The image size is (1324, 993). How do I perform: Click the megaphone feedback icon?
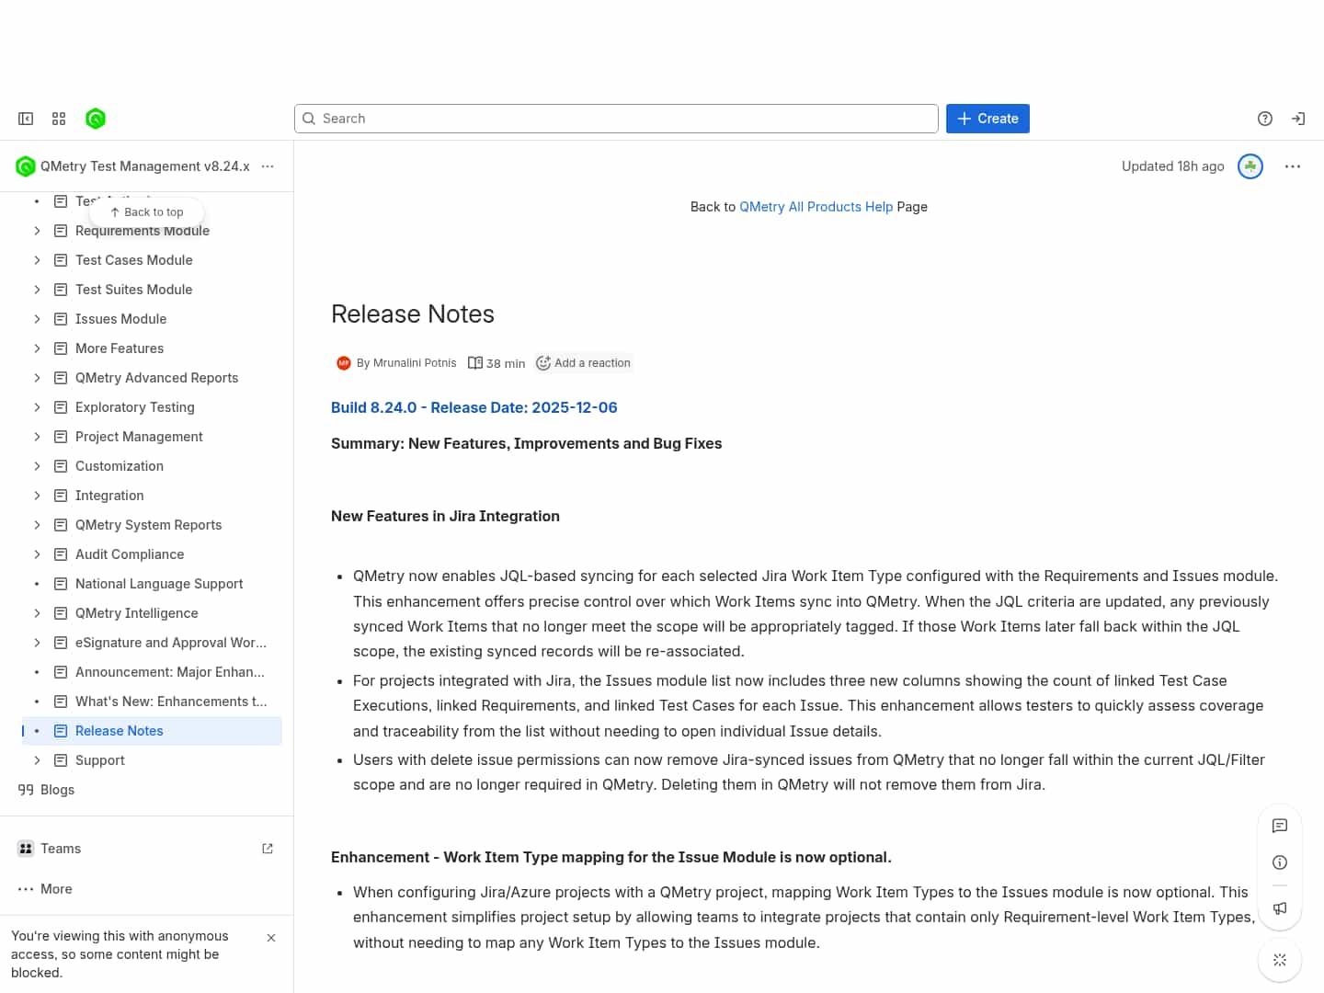pos(1280,908)
